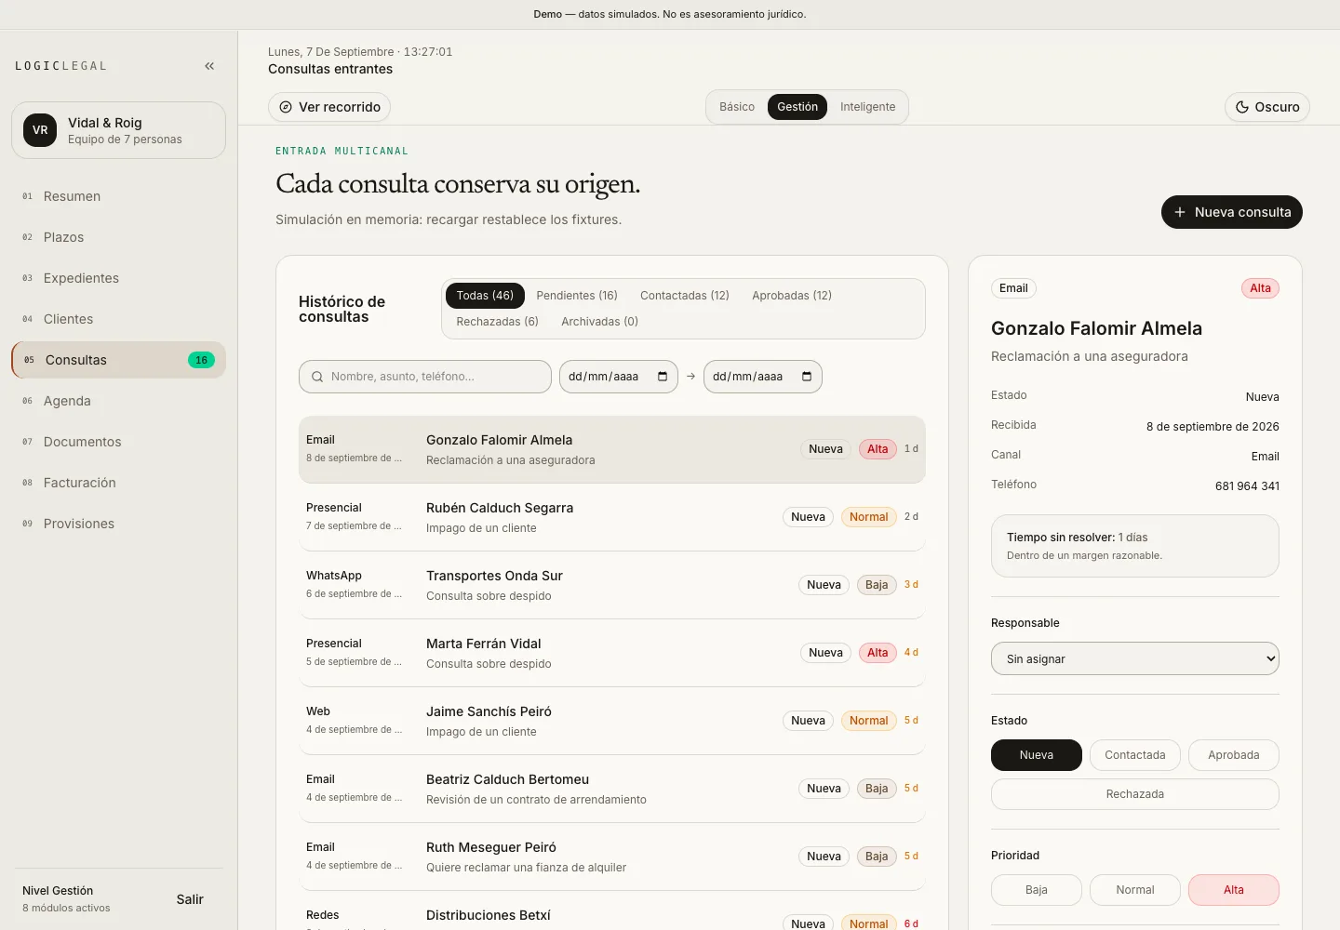Filter by Aprobadas (12)
Image resolution: width=1340 pixels, height=930 pixels.
tap(792, 296)
